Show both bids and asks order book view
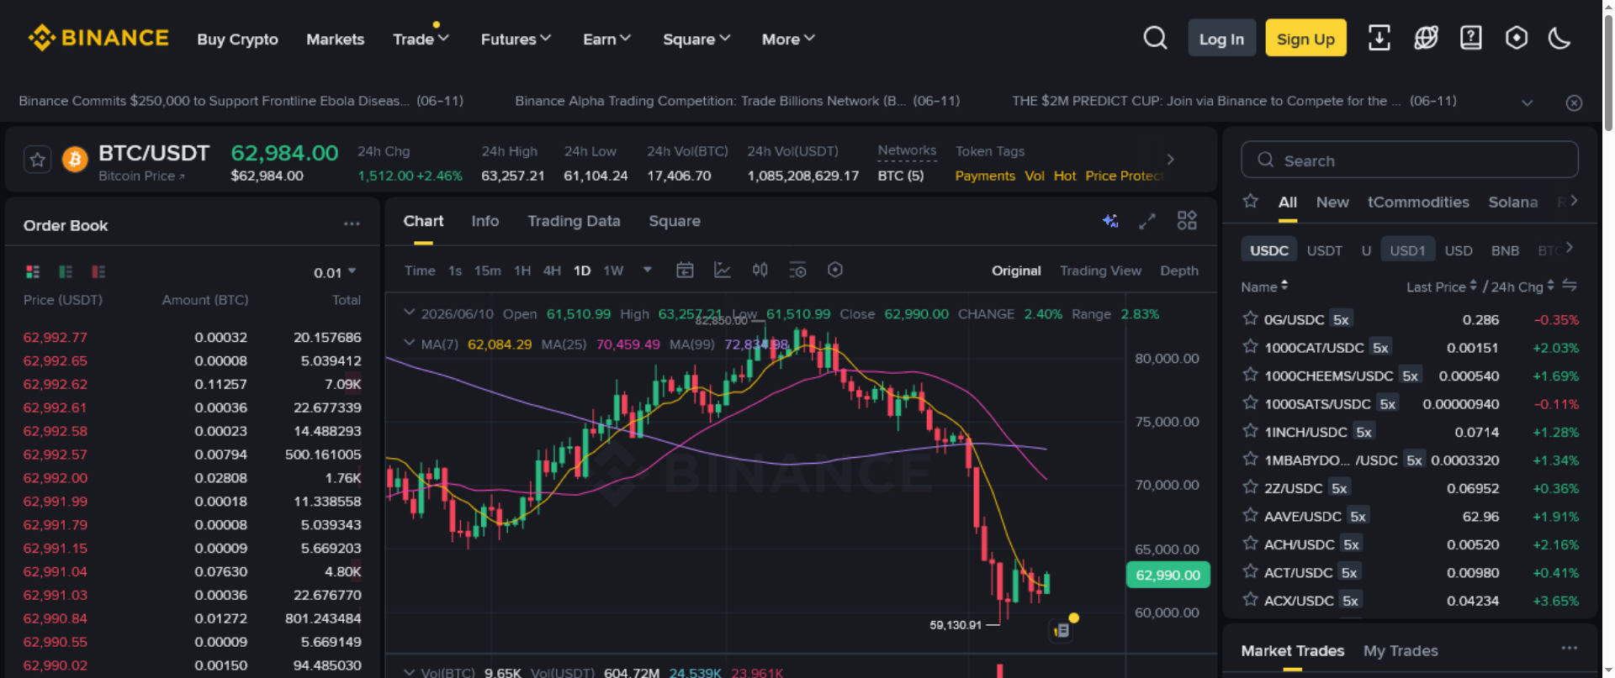The height and width of the screenshot is (678, 1615). click(x=33, y=271)
